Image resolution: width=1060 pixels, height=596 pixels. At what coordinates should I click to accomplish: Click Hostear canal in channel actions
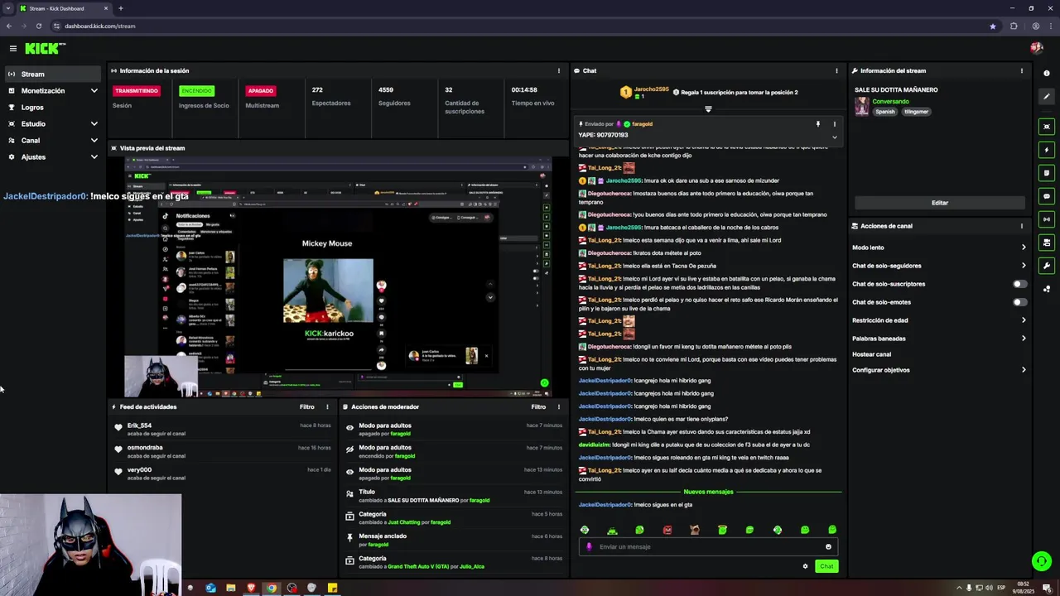(x=871, y=354)
